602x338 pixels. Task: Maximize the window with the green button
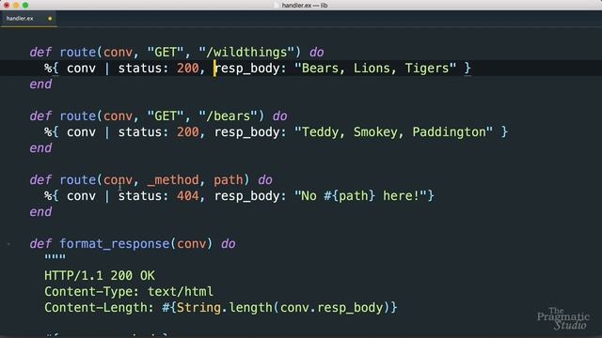pos(25,6)
